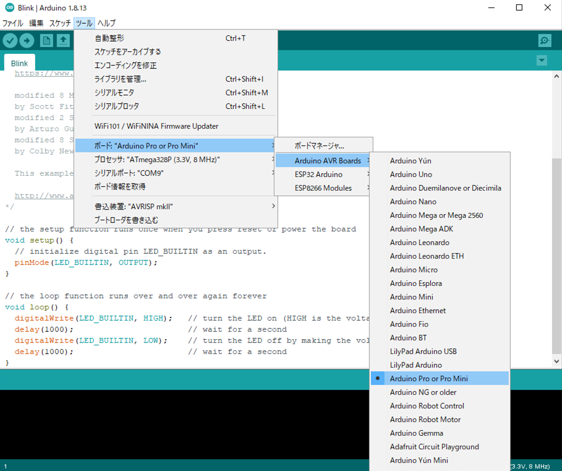Select the Arduino Esplora board

(x=440, y=283)
